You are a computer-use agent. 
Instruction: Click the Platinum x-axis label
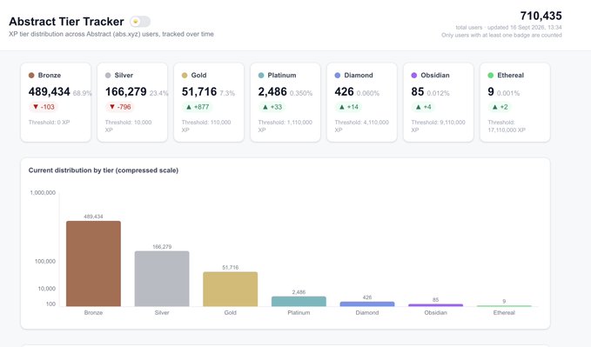pyautogui.click(x=299, y=313)
